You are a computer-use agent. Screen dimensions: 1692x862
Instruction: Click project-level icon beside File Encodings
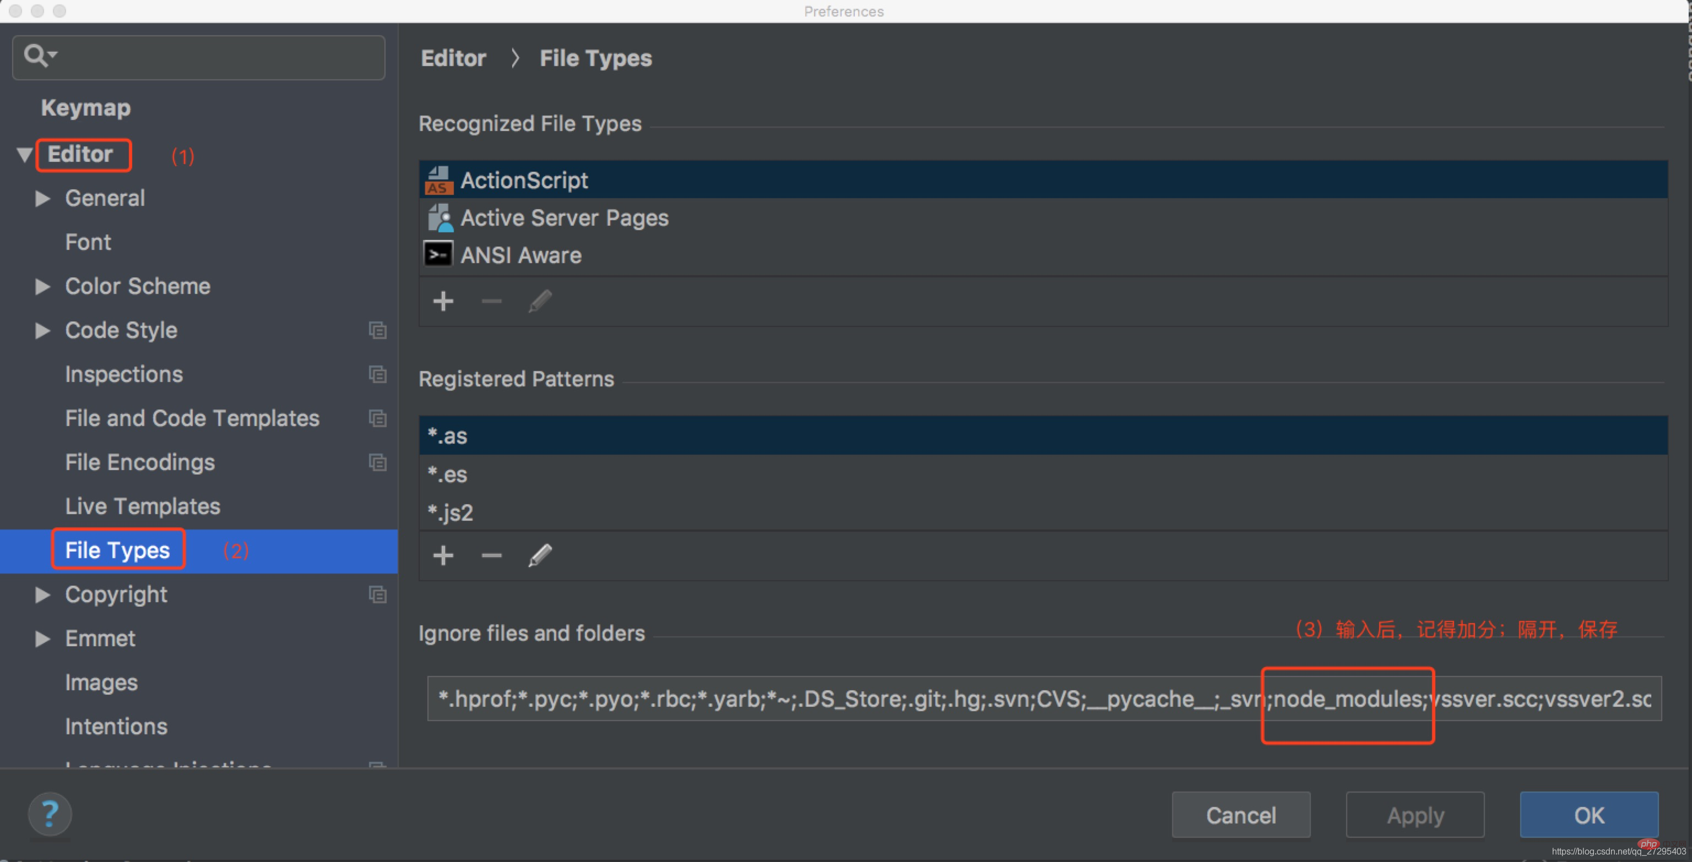[378, 462]
